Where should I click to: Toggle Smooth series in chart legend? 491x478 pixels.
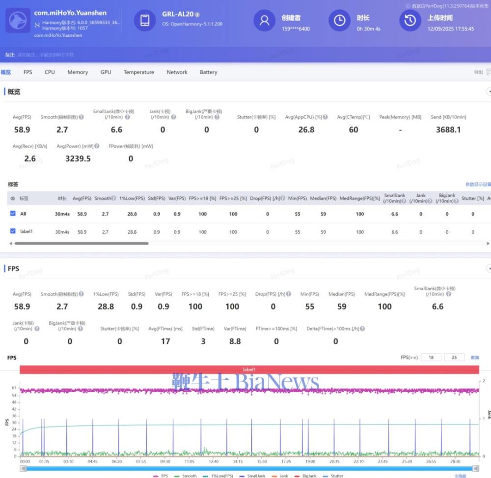tap(186, 476)
